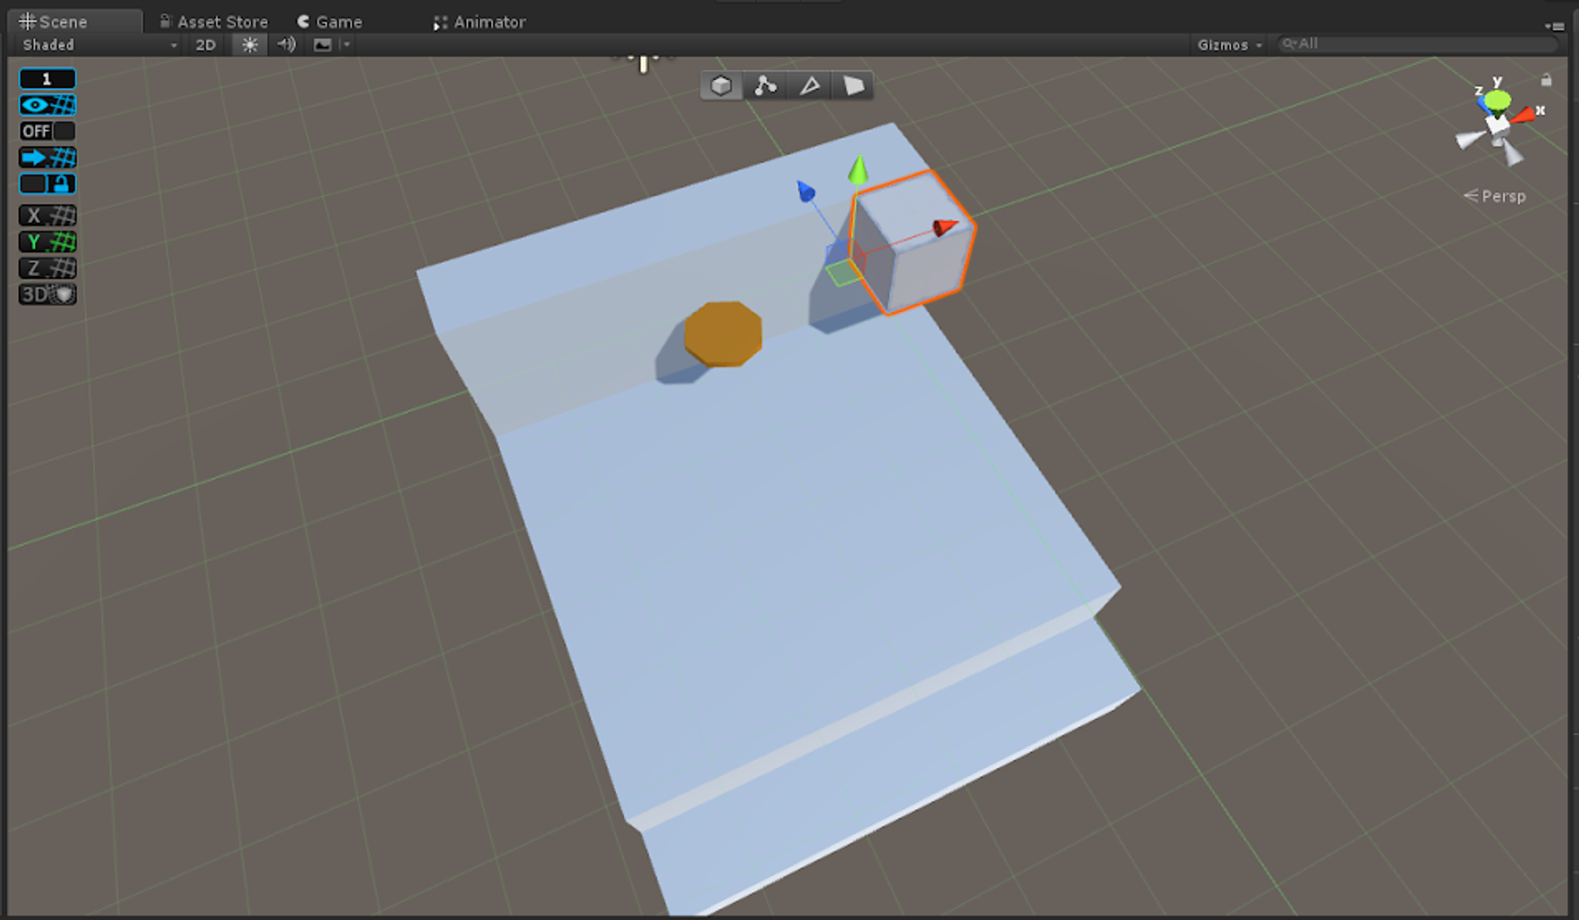The image size is (1579, 920).
Task: Toggle the ProGrids lock grid icon
Action: 48,183
